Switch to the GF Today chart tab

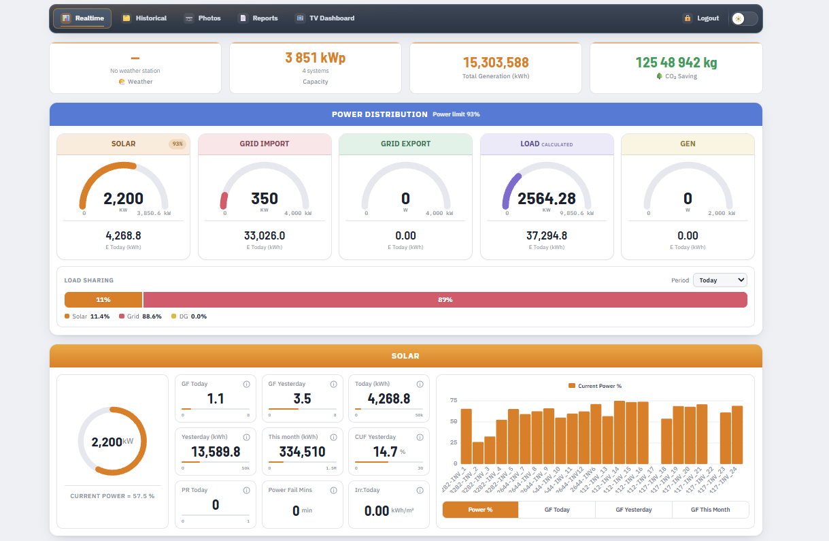pyautogui.click(x=557, y=510)
